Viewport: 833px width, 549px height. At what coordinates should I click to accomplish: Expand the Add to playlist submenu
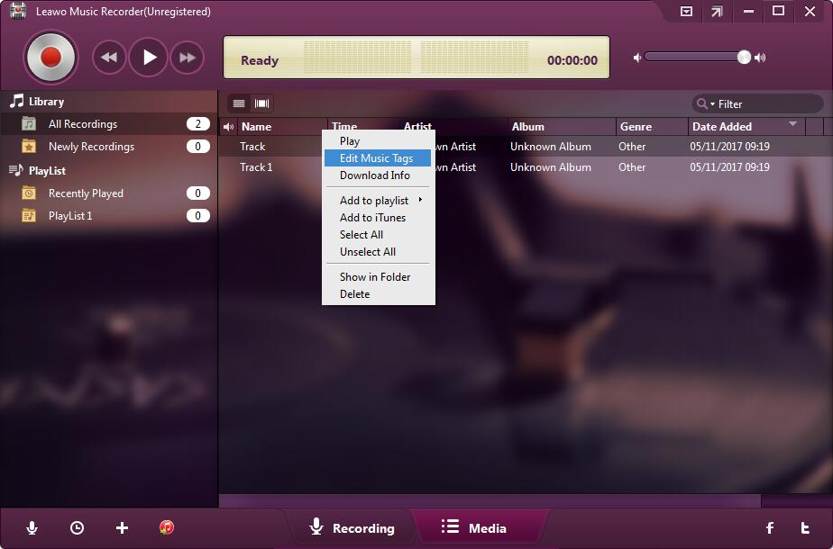378,201
